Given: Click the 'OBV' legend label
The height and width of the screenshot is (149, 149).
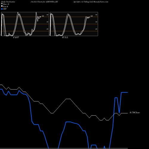Looking at the screenshot, I should click(x=5, y=9).
